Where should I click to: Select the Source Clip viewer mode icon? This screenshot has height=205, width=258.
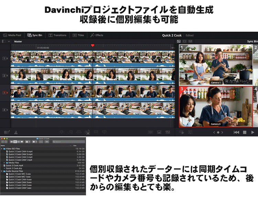[x=179, y=41]
